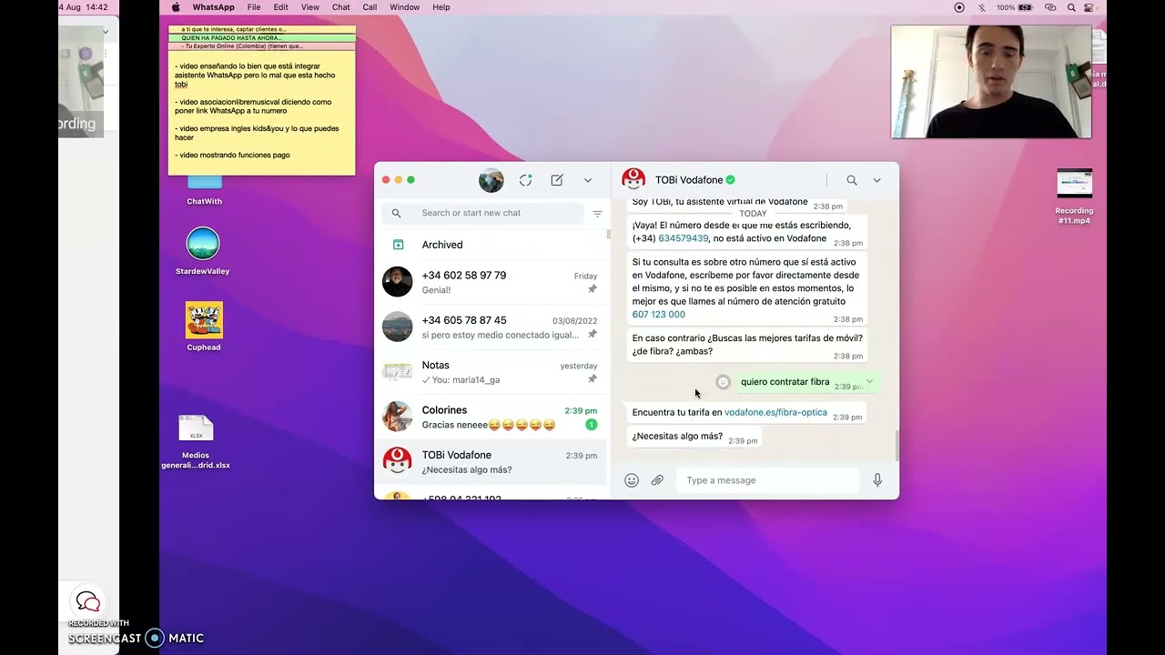Open the phone number link 634579439
This screenshot has width=1165, height=655.
point(683,238)
